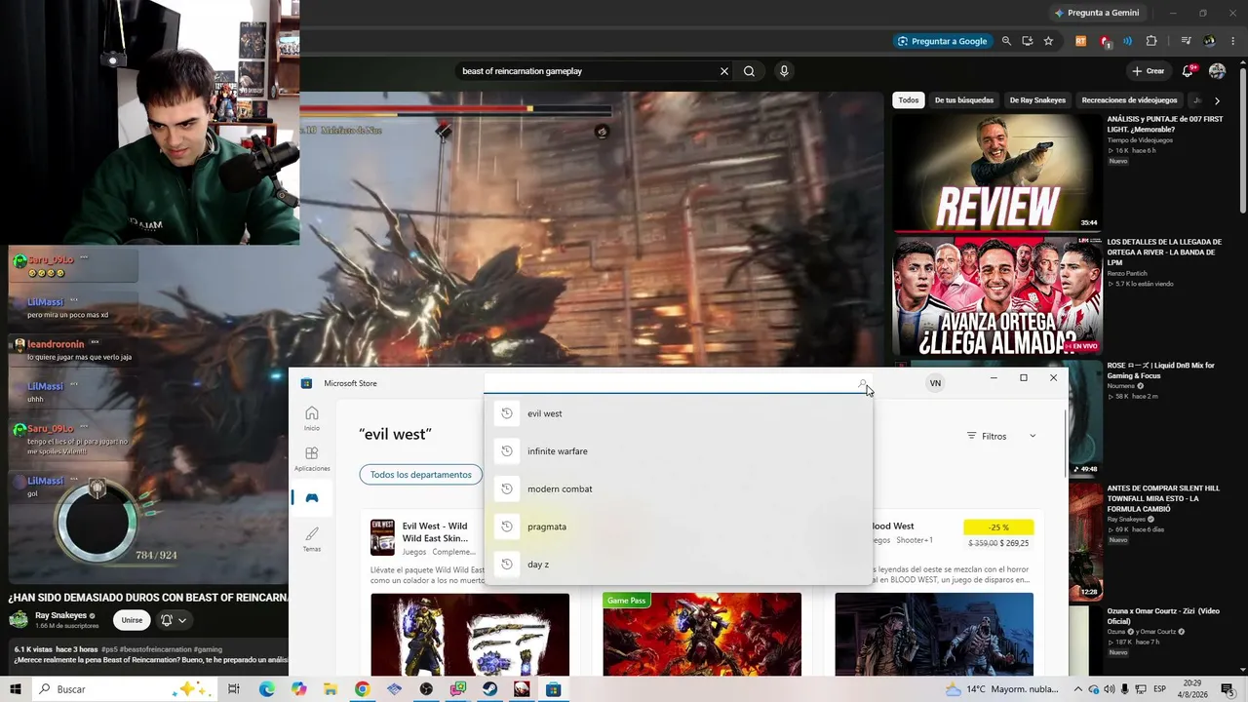
Task: Open the blue sound-waves extension in Chrome
Action: tap(1128, 41)
